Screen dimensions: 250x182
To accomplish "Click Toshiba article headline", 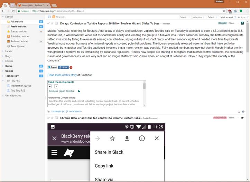I will pos(110,23).
